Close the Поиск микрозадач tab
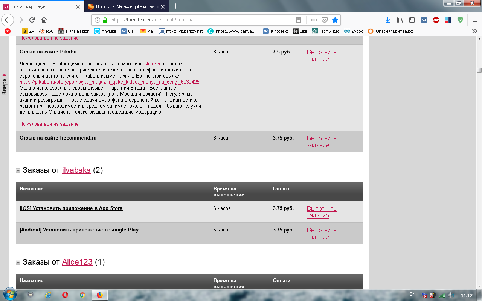The image size is (482, 301). point(78,6)
